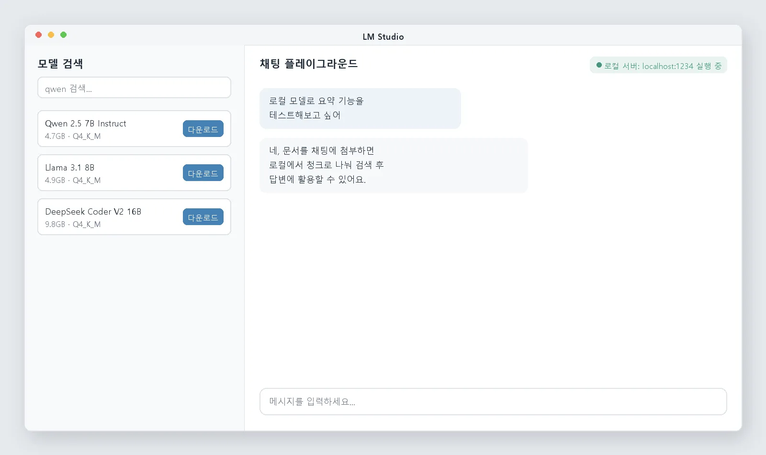Click the 4.7GB · Q4_K_M size label

(73, 136)
